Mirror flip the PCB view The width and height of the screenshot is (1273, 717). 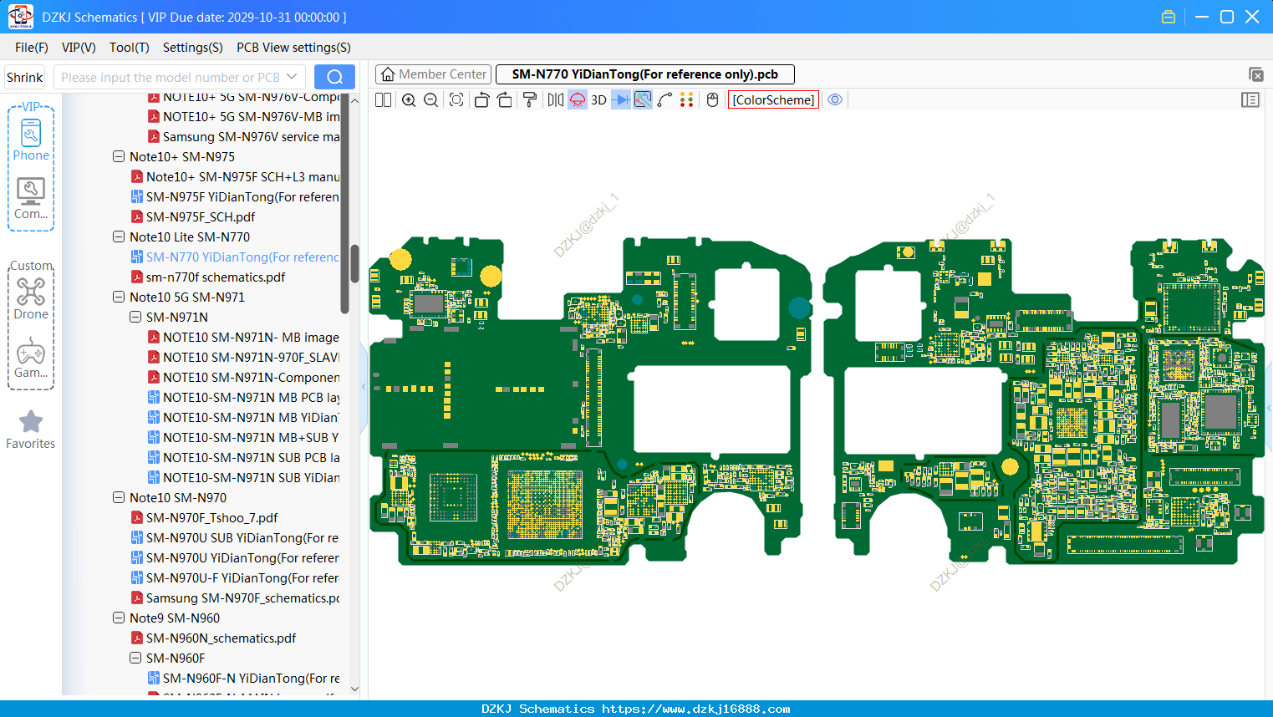coord(555,99)
